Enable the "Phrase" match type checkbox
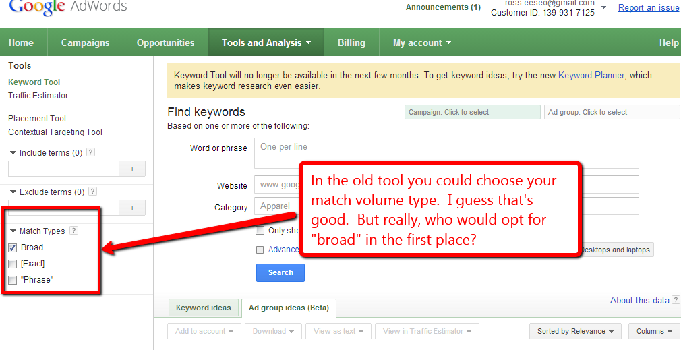681x350 pixels. coord(13,280)
